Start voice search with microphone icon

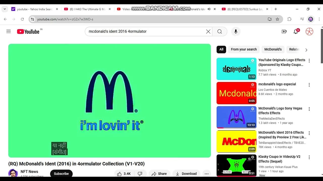(236, 31)
